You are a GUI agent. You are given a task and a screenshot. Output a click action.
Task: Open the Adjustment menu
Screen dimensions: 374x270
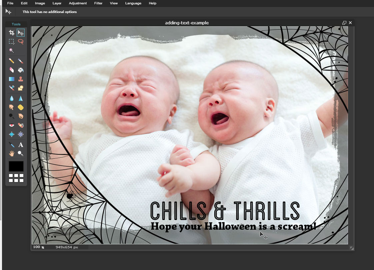click(x=78, y=3)
